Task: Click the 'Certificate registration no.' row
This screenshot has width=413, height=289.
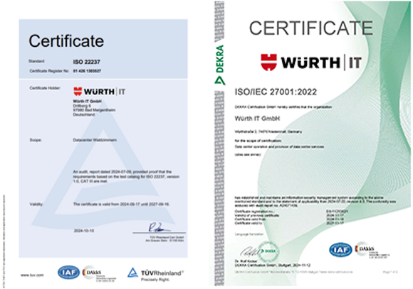Action: 291,212
